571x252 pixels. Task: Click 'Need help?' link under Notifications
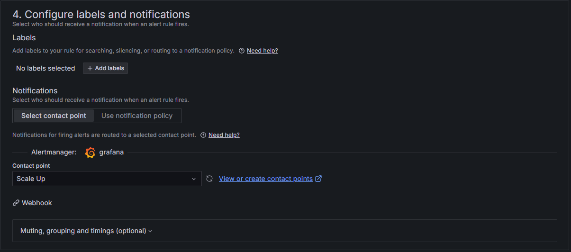[224, 135]
